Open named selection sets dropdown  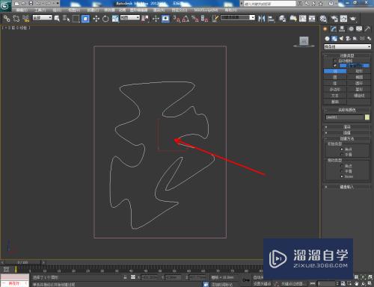click(238, 17)
